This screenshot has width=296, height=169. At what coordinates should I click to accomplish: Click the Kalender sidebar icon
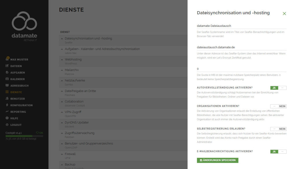pyautogui.click(x=7, y=79)
